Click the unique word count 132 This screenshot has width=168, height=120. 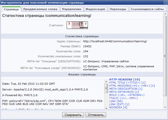tap(85, 56)
